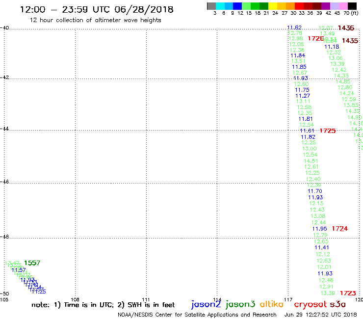The width and height of the screenshot is (363, 319).
Task: Click the pink swatch in the color scale
Action: (x=343, y=6)
